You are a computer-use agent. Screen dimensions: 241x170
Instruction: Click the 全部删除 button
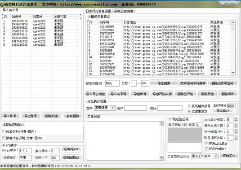click(x=72, y=116)
